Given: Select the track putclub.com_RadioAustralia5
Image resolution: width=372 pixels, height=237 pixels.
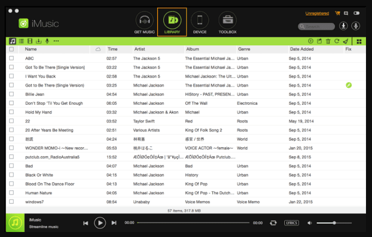Looking at the screenshot, I should pyautogui.click(x=52, y=157).
